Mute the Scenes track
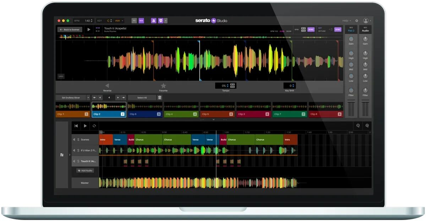Viewport: 426px width, 221px height. coord(74,140)
